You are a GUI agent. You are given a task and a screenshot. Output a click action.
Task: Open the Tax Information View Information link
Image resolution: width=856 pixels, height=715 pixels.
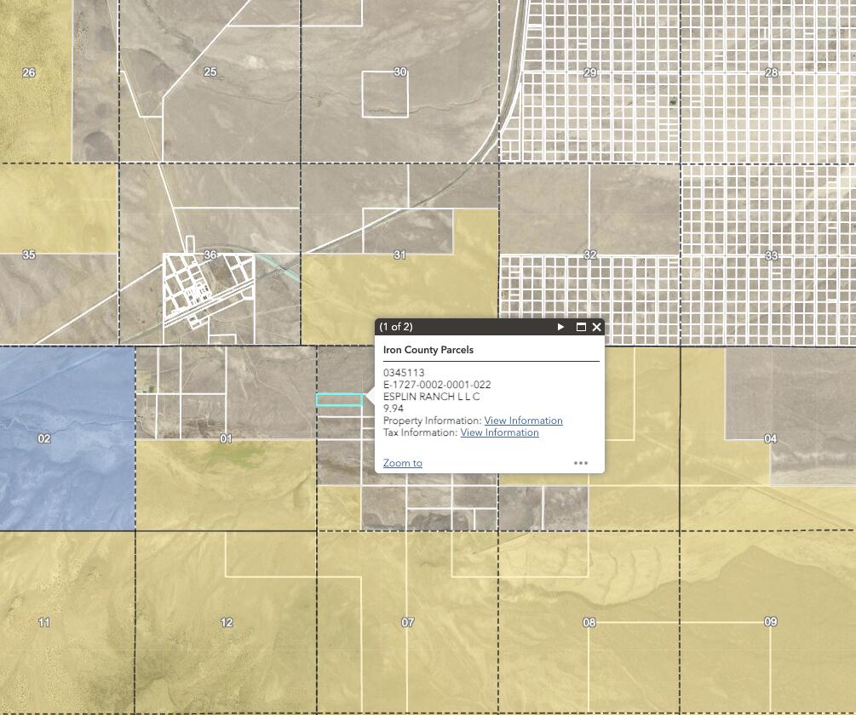pos(499,432)
